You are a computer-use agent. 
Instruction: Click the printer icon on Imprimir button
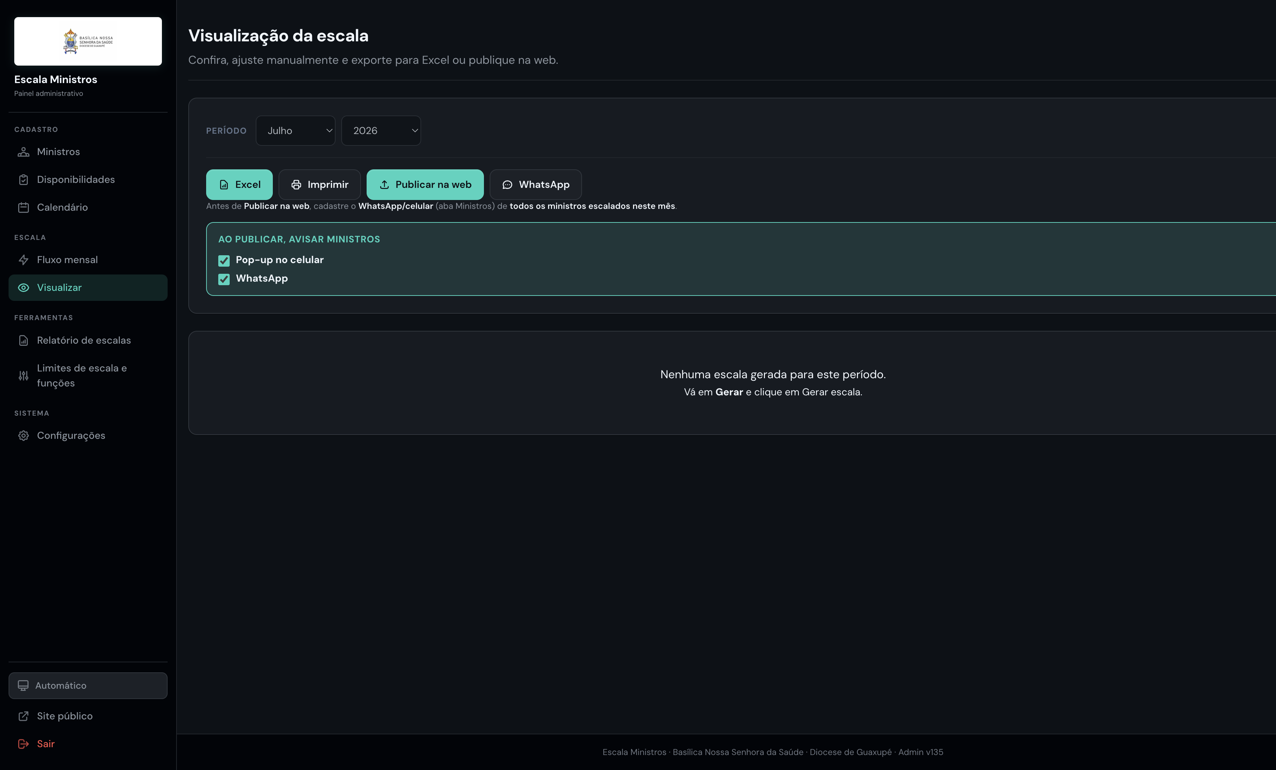click(296, 185)
